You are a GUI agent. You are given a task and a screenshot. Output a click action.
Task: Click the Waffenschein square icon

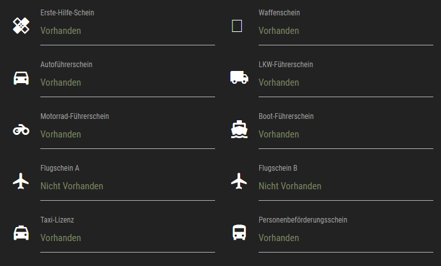pos(237,26)
